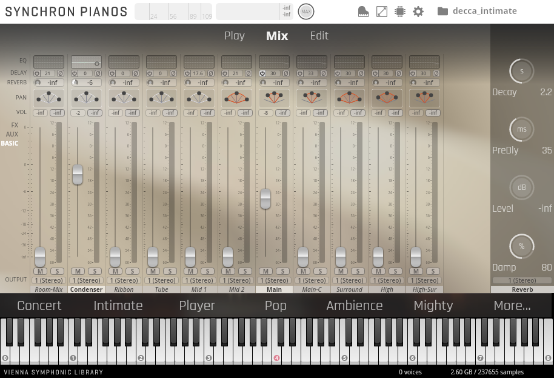
Task: Open output dropdown of Ribbon channel
Action: pos(124,280)
